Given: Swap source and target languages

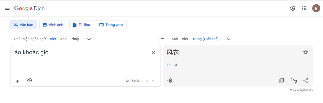Looking at the screenshot, I should coord(161,39).
